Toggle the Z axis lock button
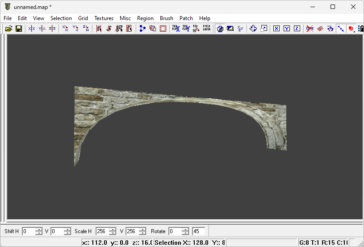Viewport: 364px width, 247px height. click(x=297, y=29)
